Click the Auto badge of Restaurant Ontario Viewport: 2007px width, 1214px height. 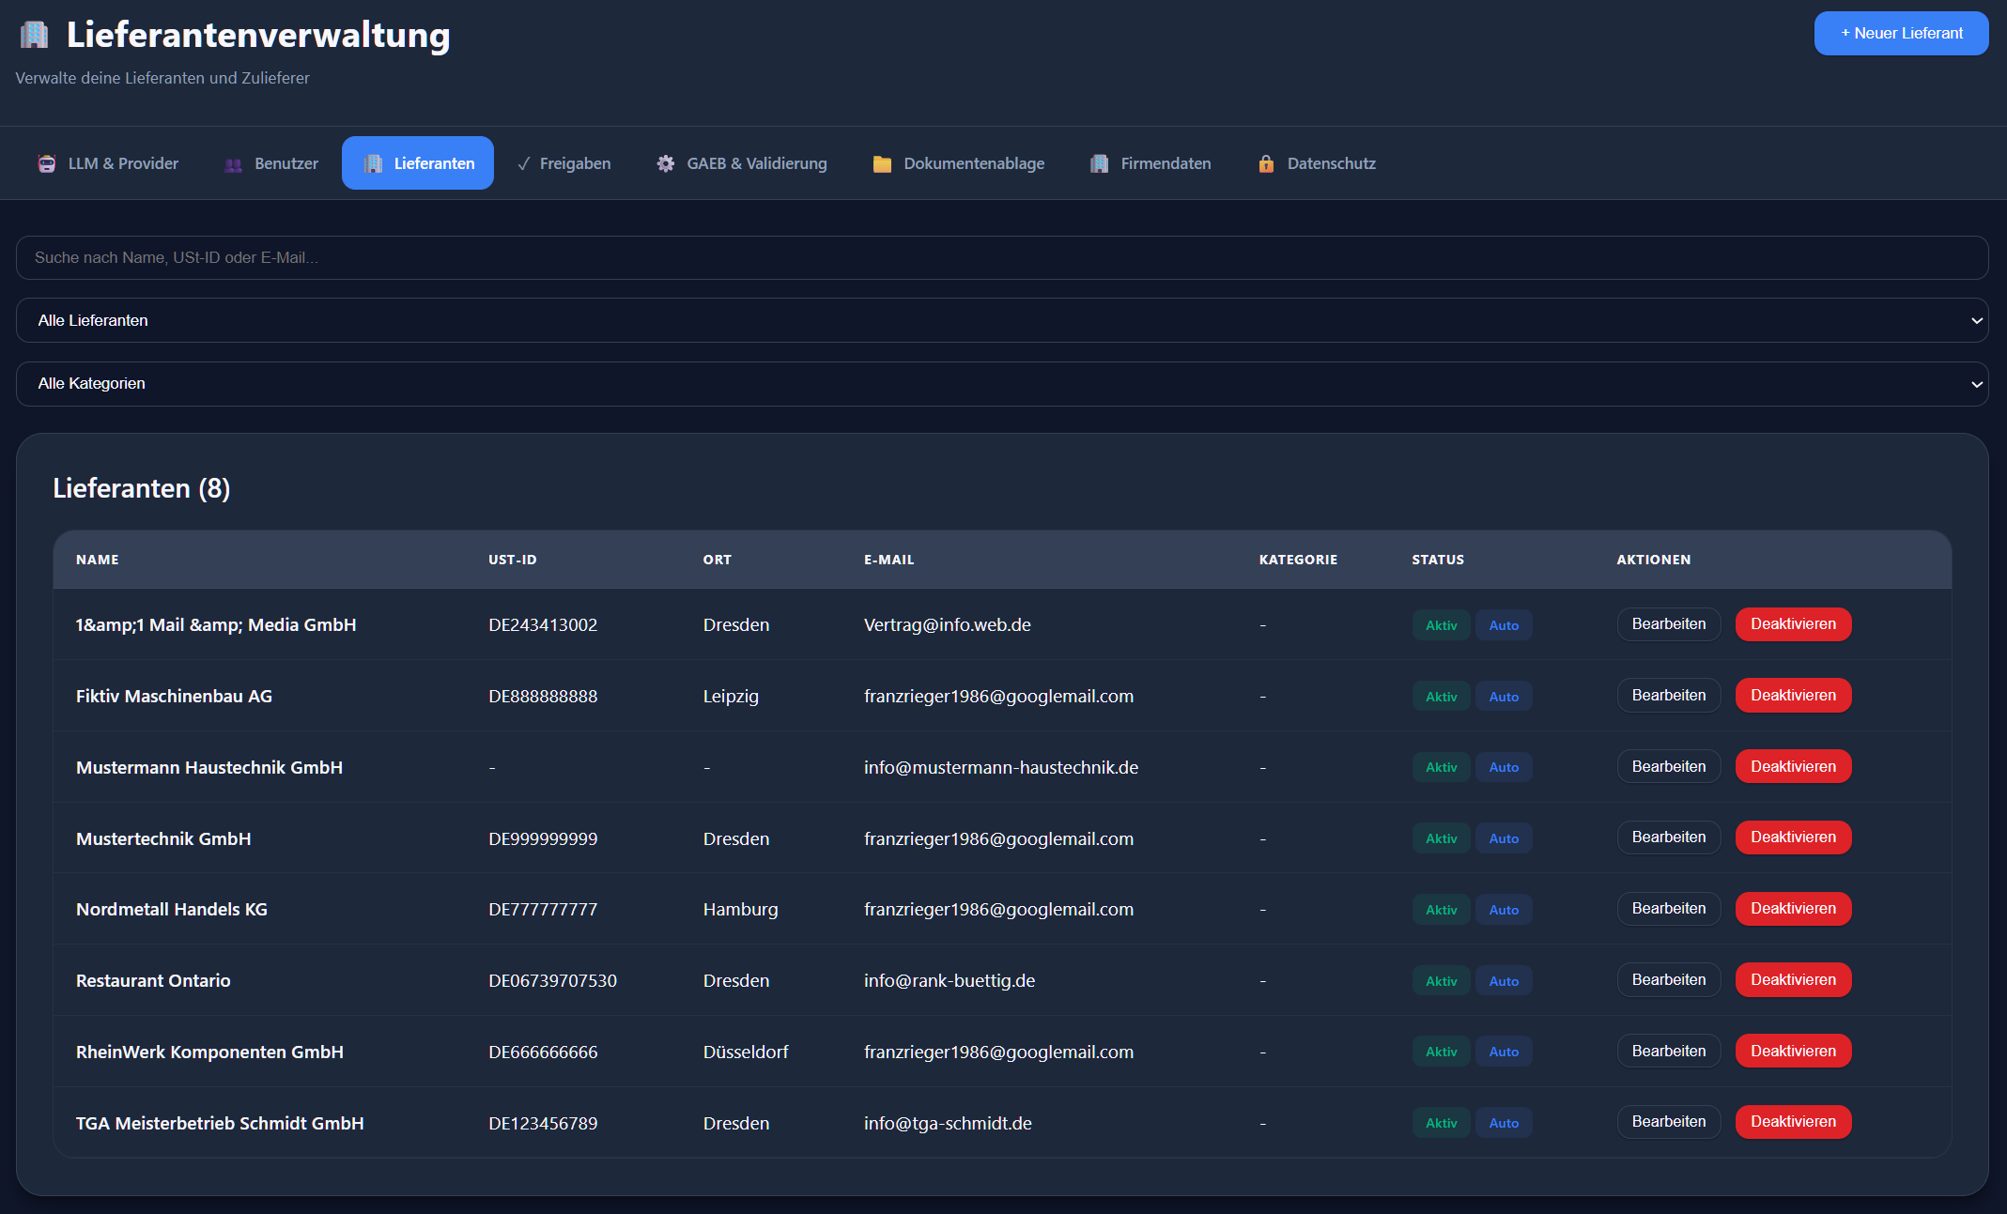pos(1504,981)
